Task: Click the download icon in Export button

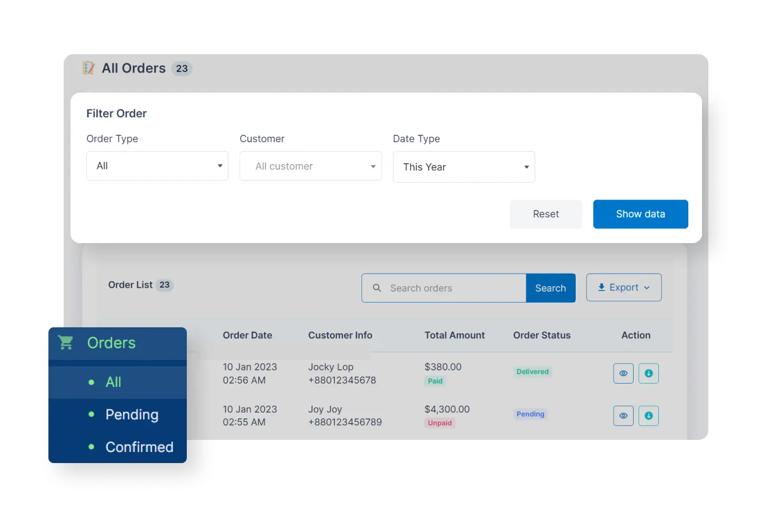Action: click(601, 287)
